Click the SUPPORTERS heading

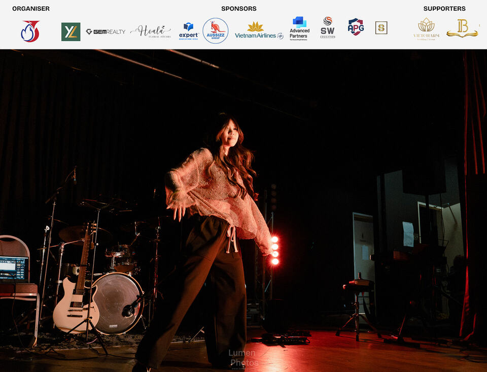444,9
